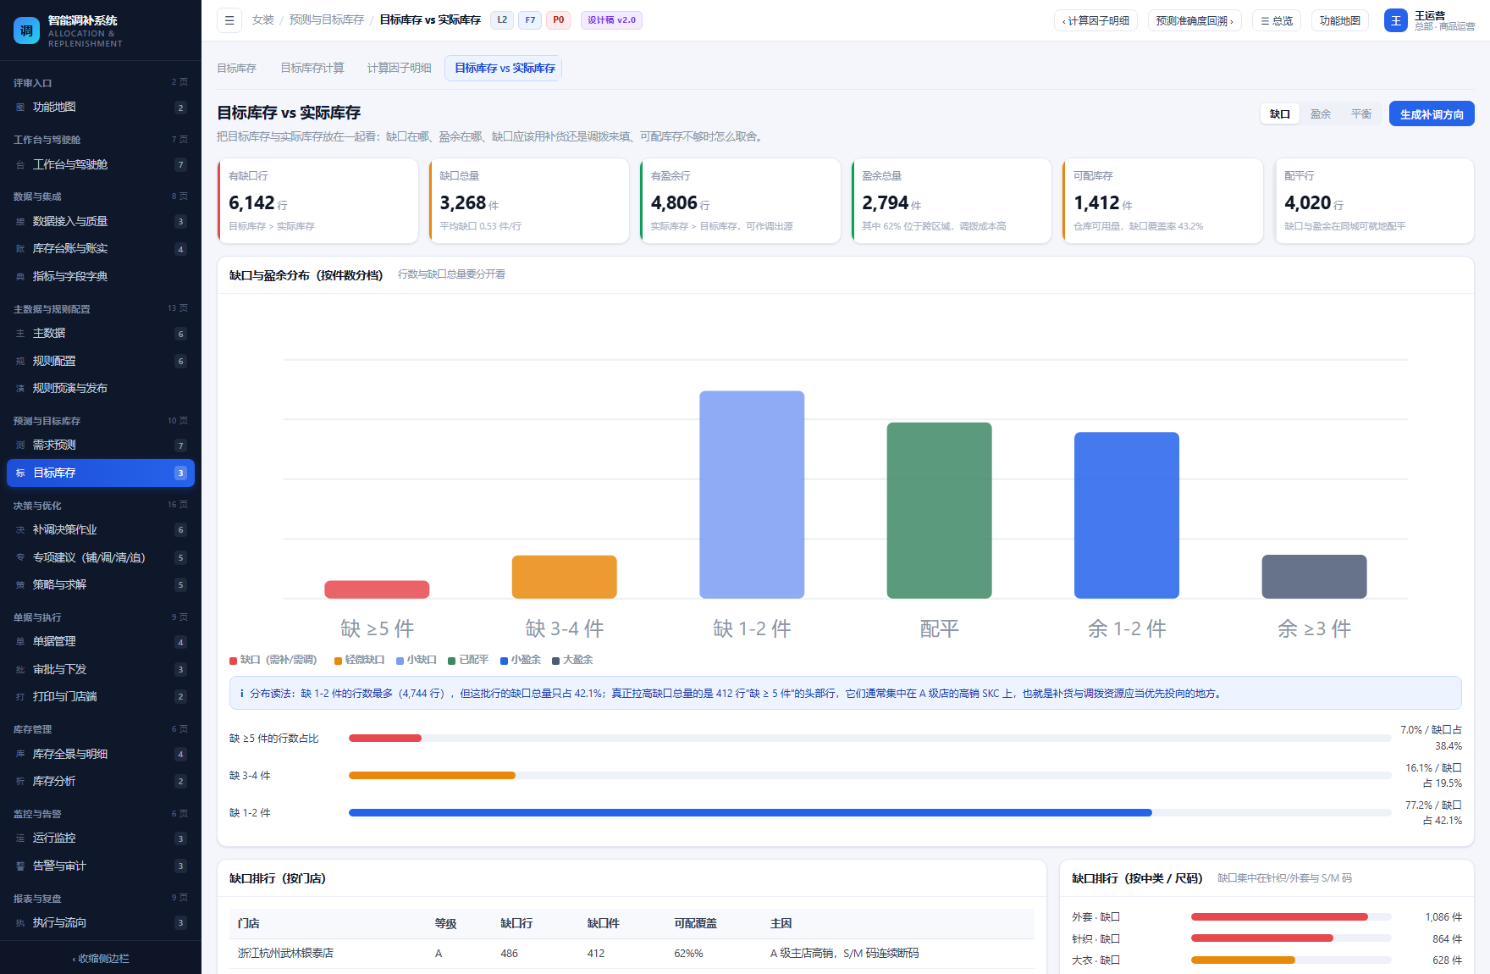Open 主数据 sidebar item

(101, 334)
